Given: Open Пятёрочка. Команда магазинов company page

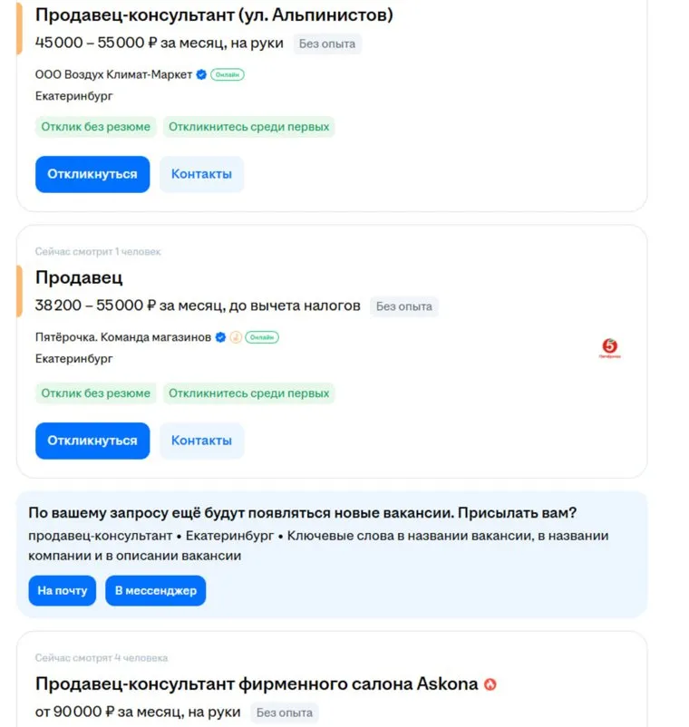Looking at the screenshot, I should pos(122,337).
